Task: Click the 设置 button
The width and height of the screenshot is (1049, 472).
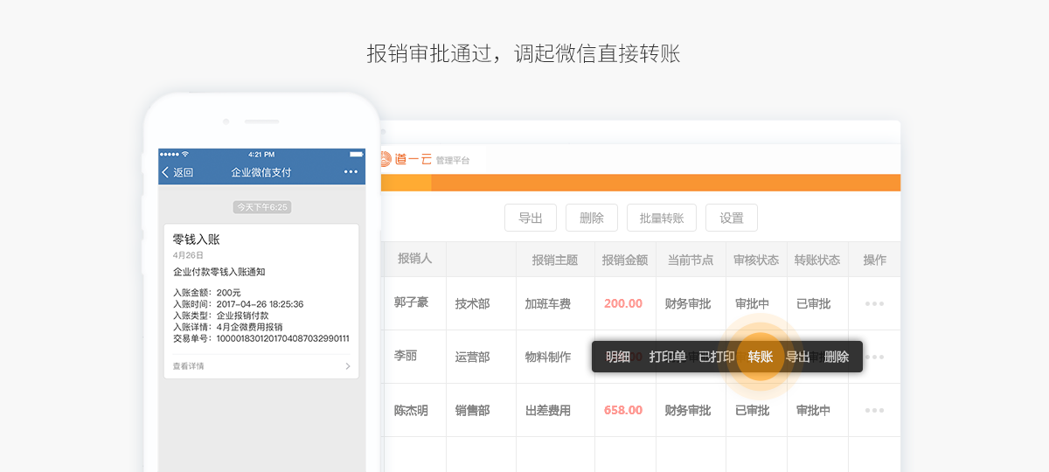Action: (x=732, y=218)
